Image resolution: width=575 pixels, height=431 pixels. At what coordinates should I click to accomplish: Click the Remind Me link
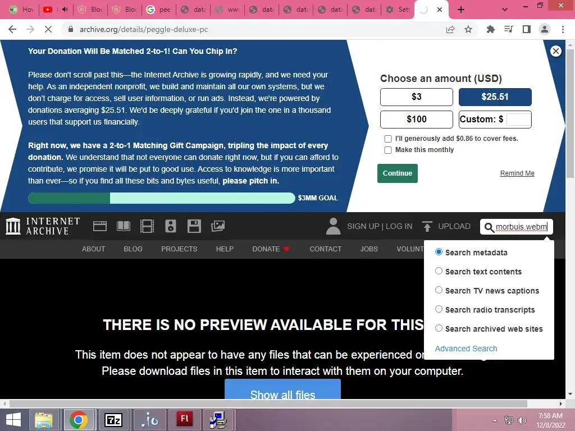pyautogui.click(x=517, y=173)
